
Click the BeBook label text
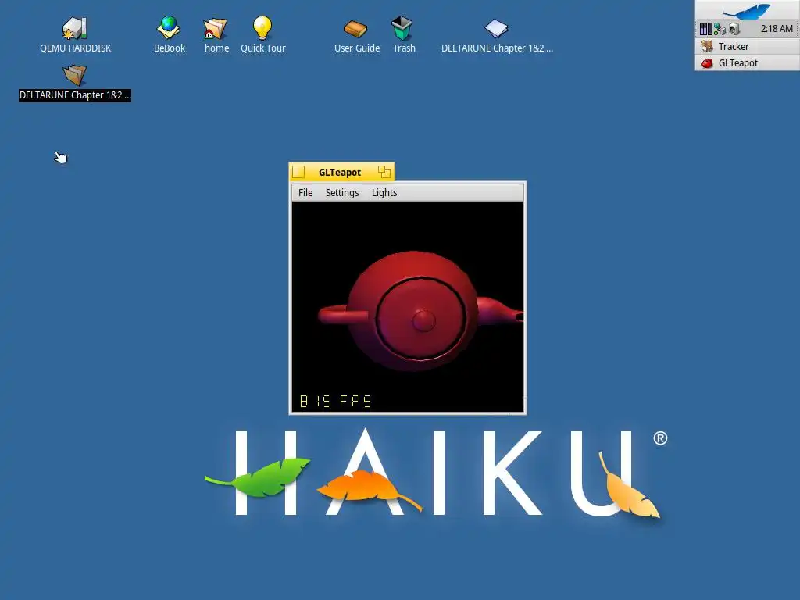click(170, 48)
